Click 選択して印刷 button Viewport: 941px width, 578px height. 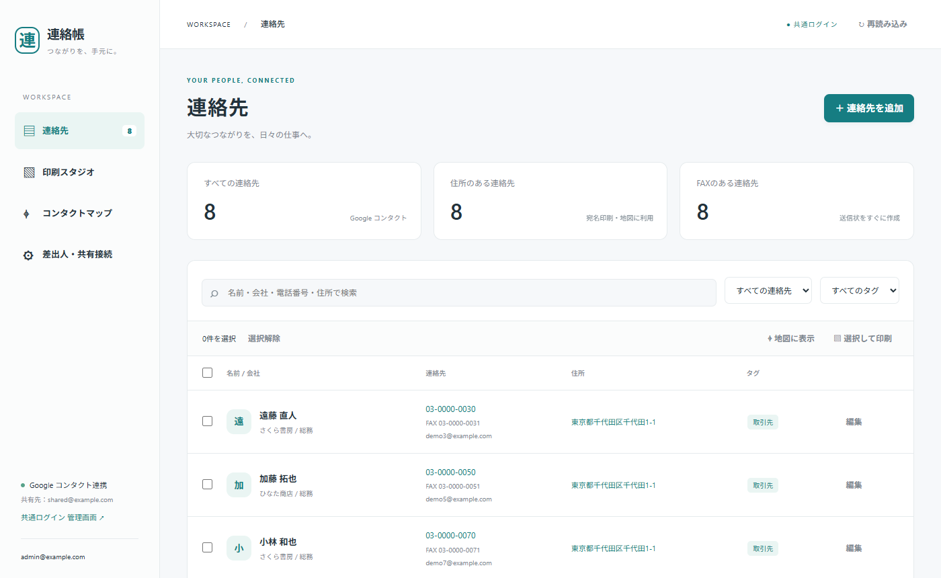pyautogui.click(x=862, y=339)
